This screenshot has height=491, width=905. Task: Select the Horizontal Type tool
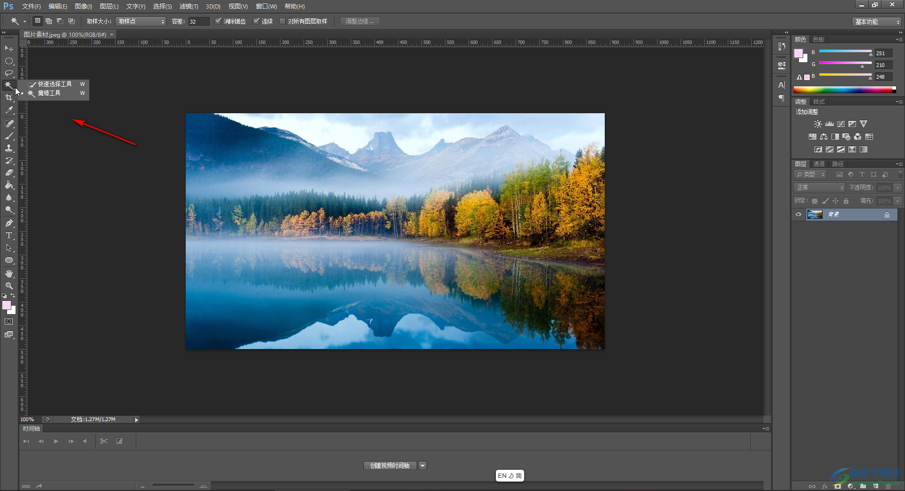tap(9, 235)
